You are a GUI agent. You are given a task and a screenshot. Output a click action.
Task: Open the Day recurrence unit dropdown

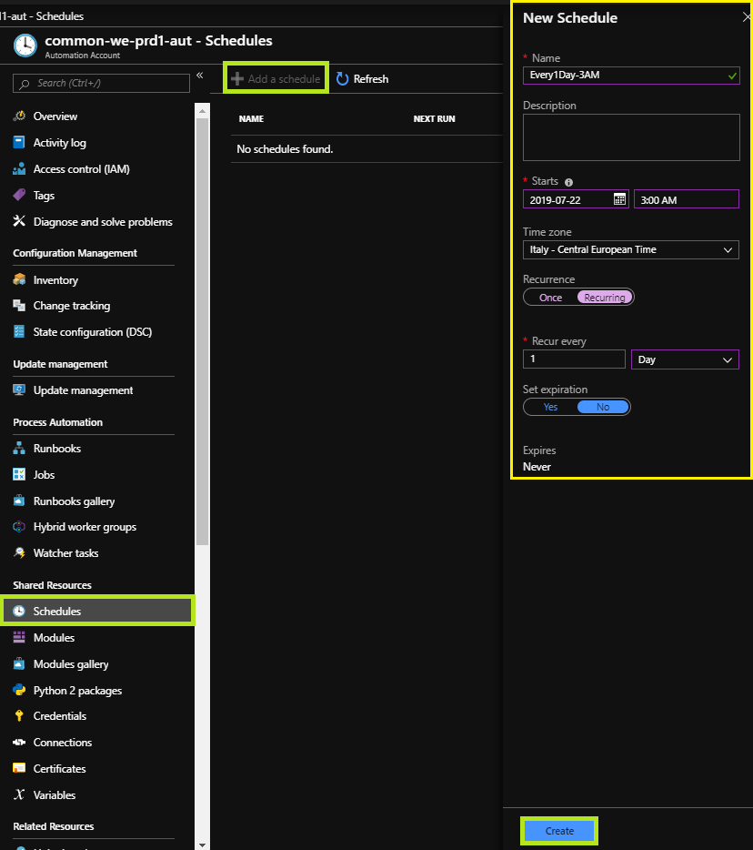pos(685,359)
